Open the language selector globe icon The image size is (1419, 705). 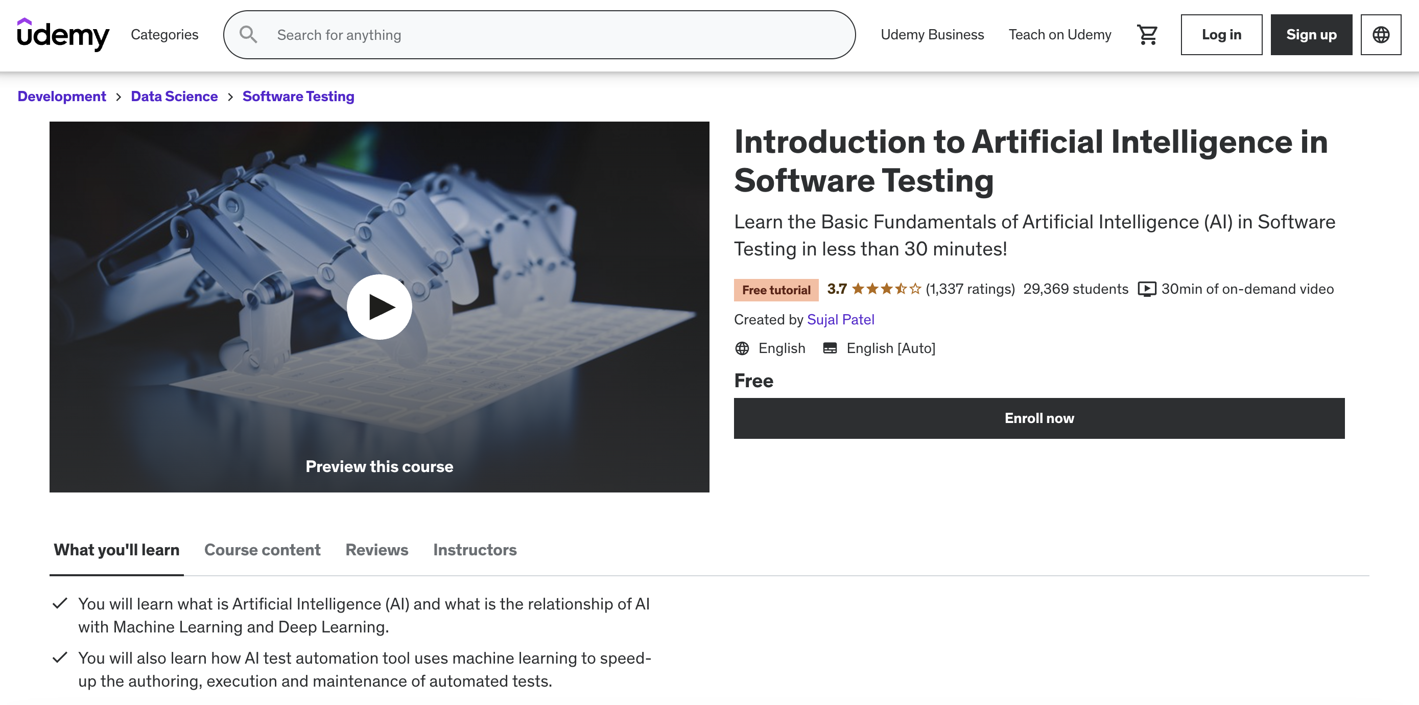1381,34
